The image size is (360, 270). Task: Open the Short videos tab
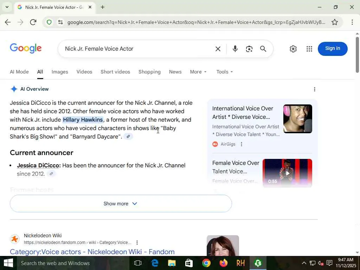pyautogui.click(x=115, y=72)
